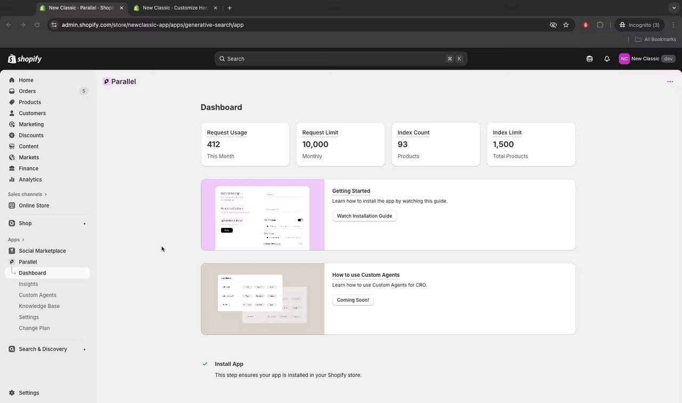The width and height of the screenshot is (682, 403).
Task: Open the browser three-dot menu
Action: 673,24
